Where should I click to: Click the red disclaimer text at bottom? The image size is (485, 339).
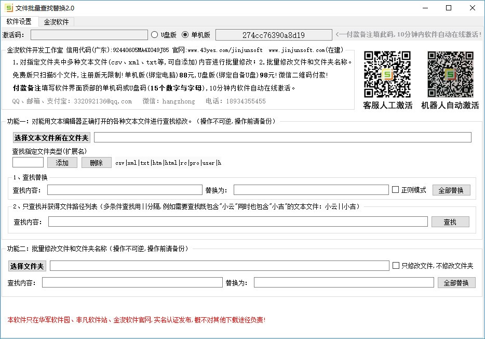click(x=137, y=320)
